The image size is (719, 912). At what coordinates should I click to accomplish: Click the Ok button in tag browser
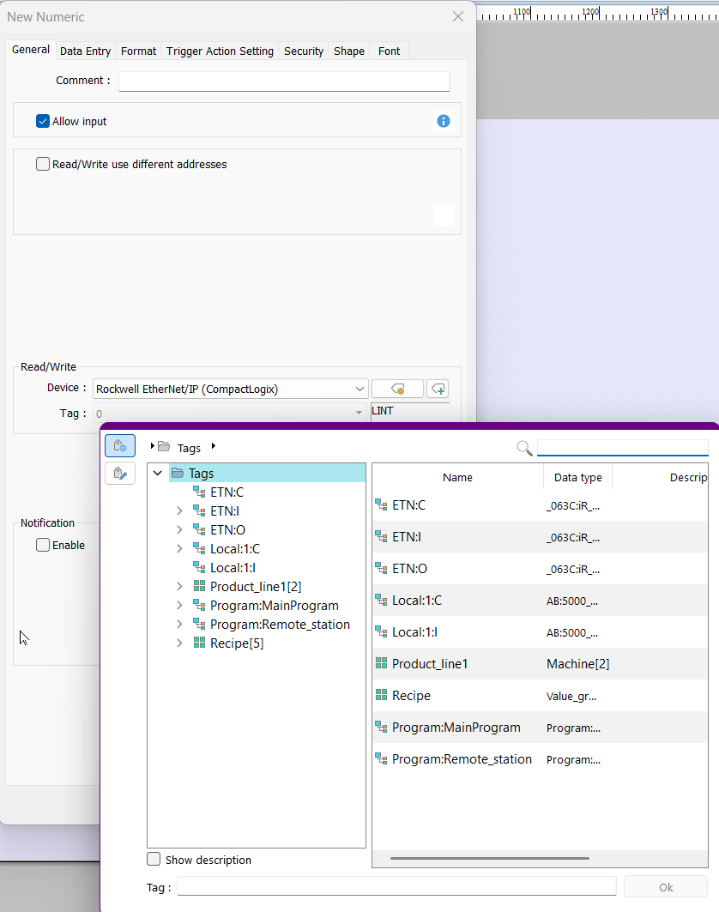665,887
